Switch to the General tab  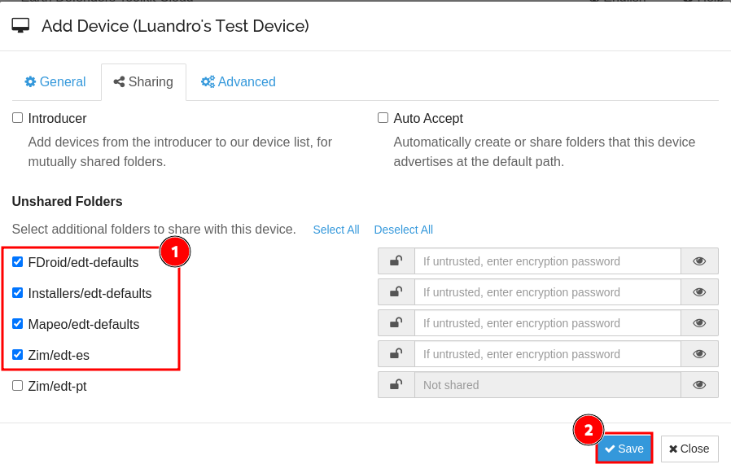(55, 82)
